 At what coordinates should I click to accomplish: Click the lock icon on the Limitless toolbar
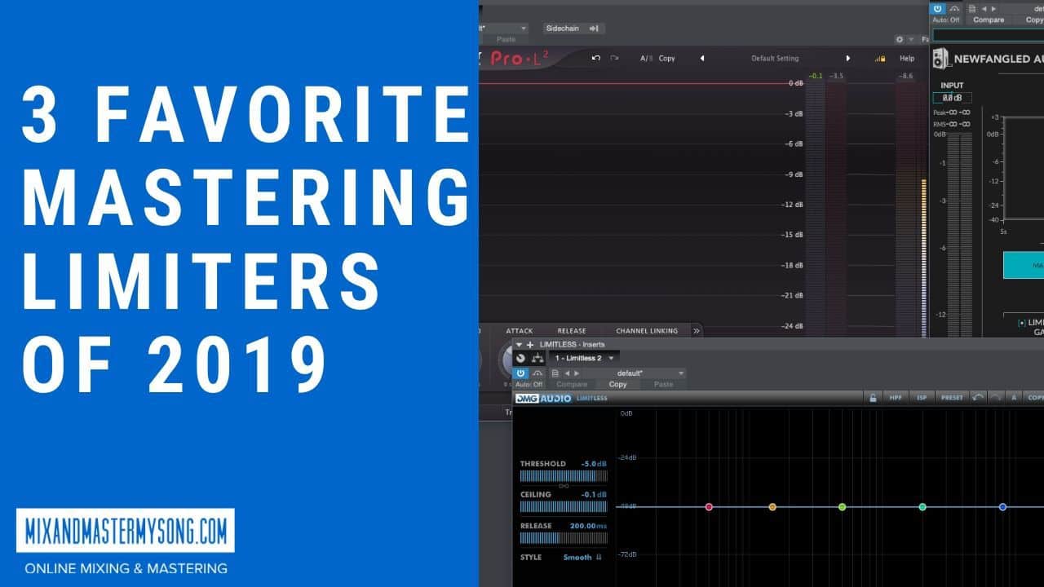[x=874, y=398]
